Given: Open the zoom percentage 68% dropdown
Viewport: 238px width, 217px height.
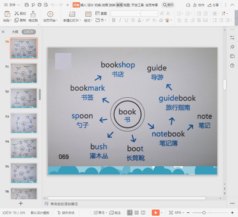Looking at the screenshot, I should [x=179, y=213].
